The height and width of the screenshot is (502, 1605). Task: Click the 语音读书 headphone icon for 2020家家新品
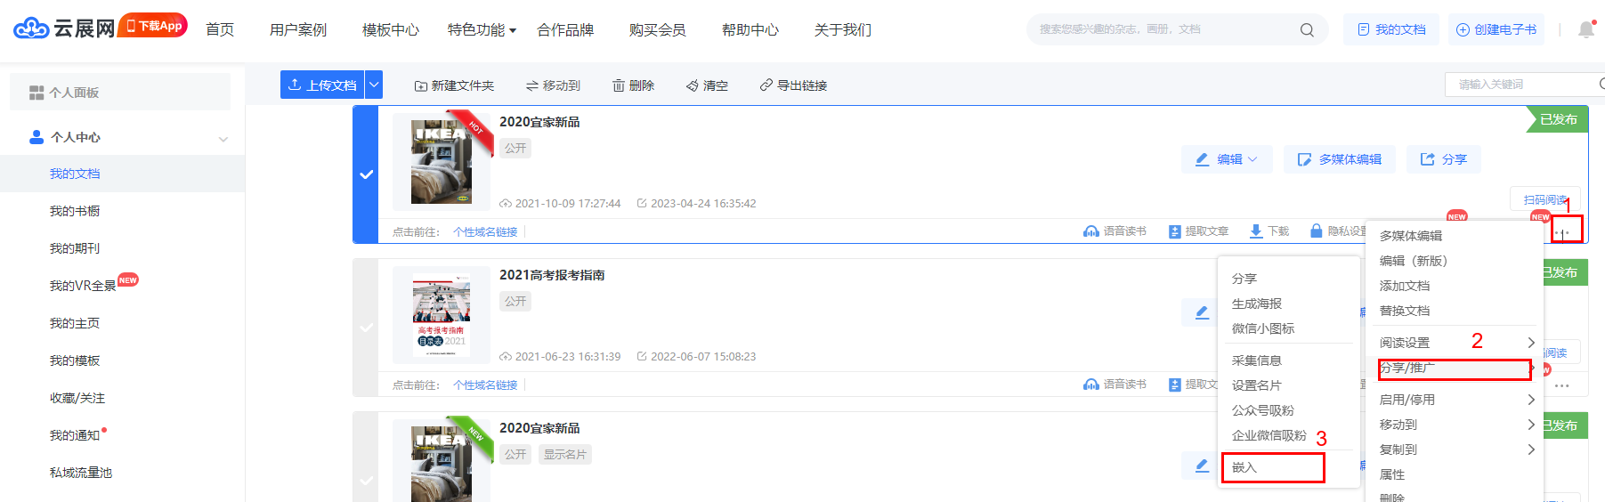tap(1090, 231)
